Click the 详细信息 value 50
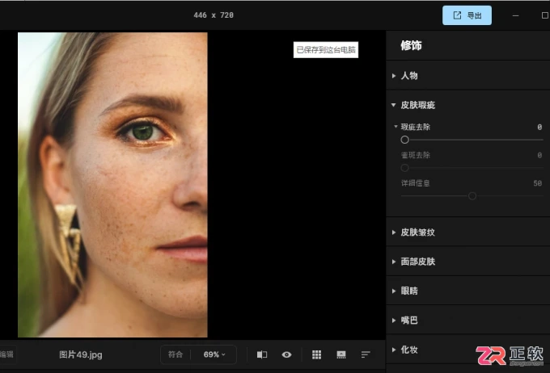Screen dimensions: 550x373 coord(537,183)
